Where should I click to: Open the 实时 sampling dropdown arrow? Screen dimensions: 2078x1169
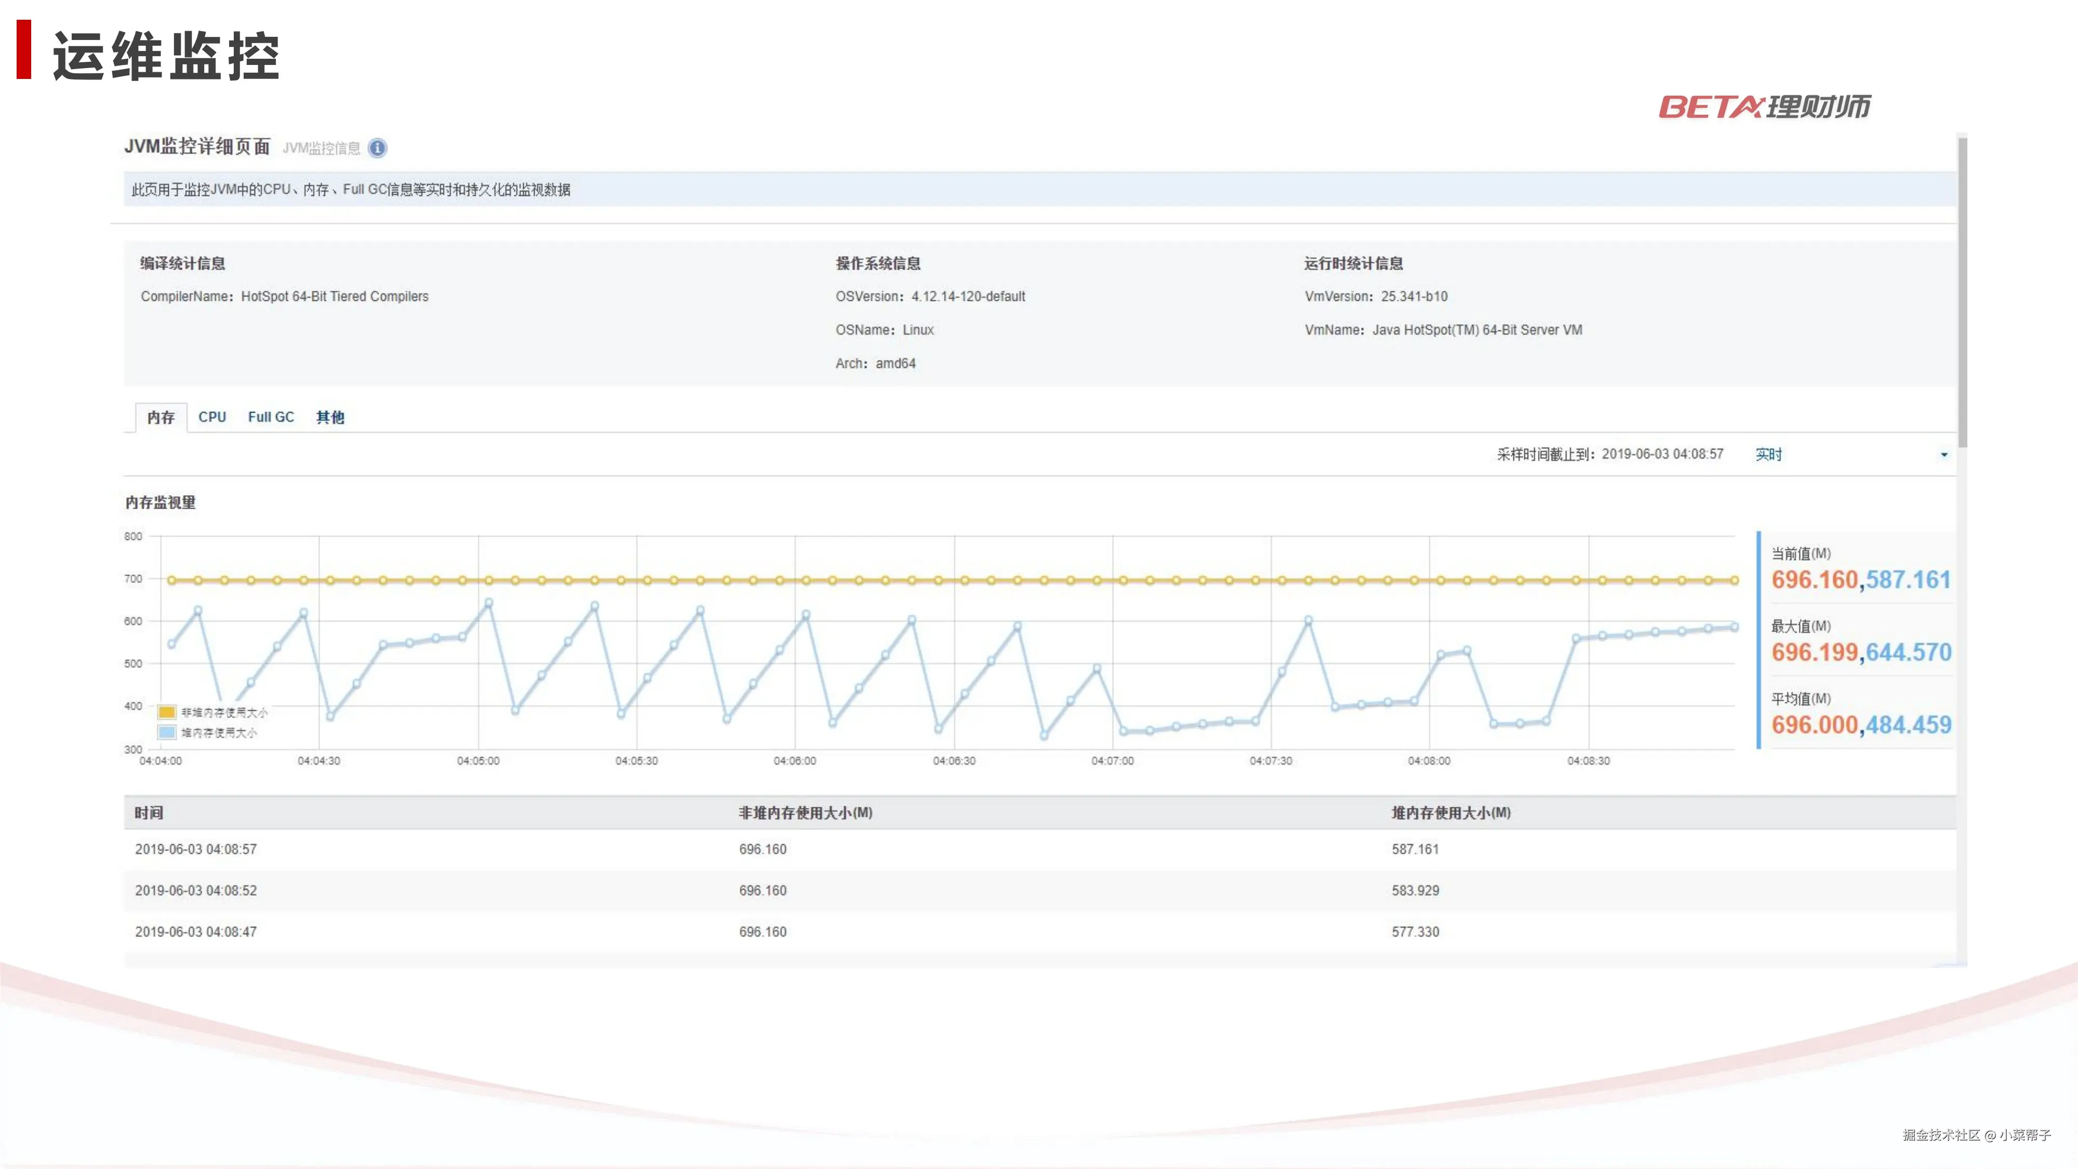click(x=1943, y=455)
